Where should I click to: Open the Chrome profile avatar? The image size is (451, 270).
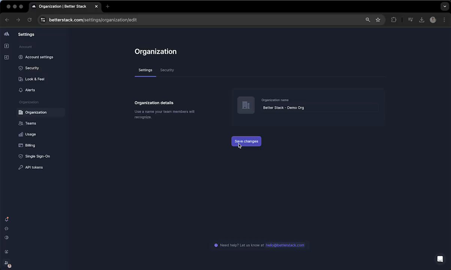point(433,20)
